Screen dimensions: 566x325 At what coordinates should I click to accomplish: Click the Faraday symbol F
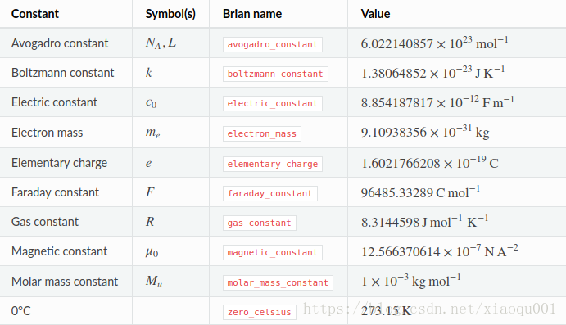pos(150,192)
